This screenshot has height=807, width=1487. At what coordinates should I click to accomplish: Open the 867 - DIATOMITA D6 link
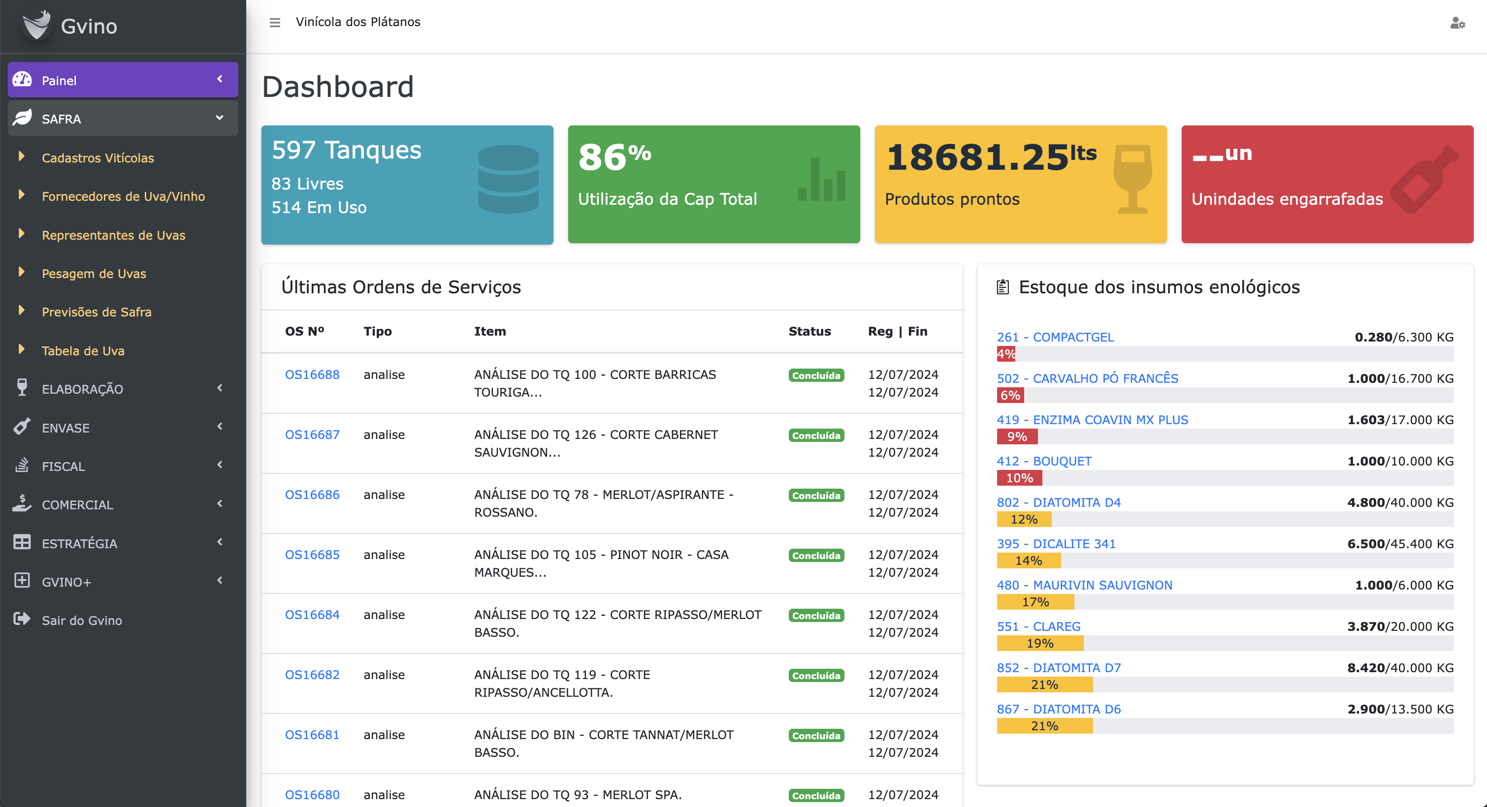pyautogui.click(x=1059, y=710)
